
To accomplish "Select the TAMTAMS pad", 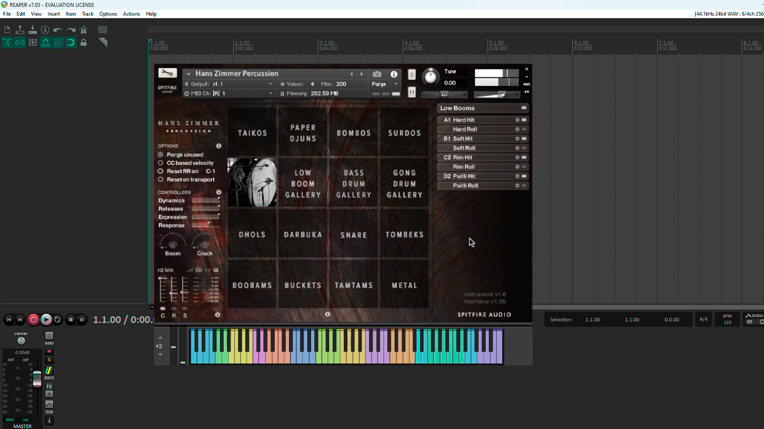I will (x=353, y=285).
